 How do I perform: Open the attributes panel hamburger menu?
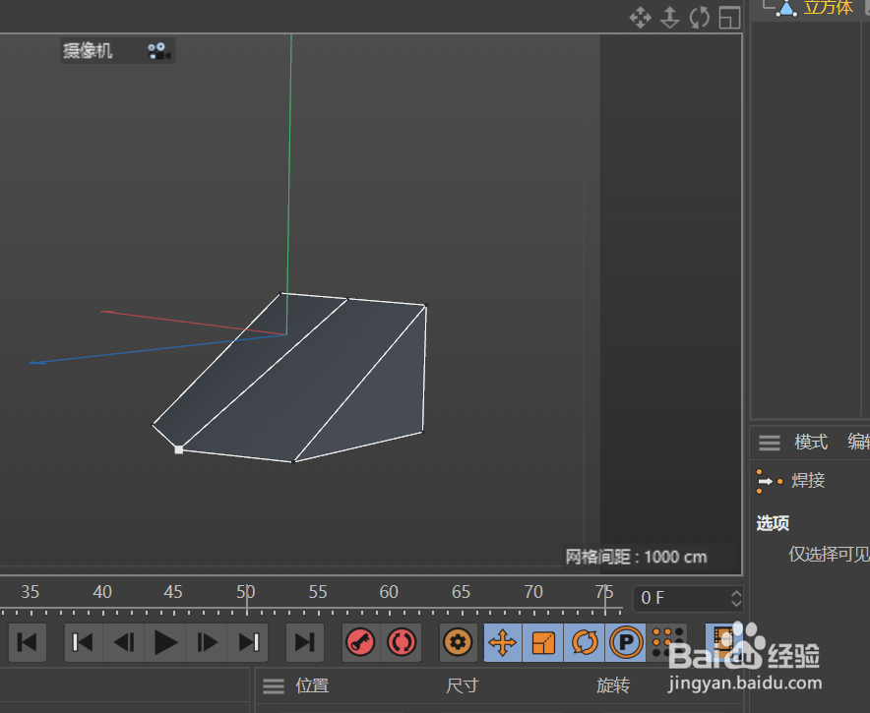click(770, 442)
